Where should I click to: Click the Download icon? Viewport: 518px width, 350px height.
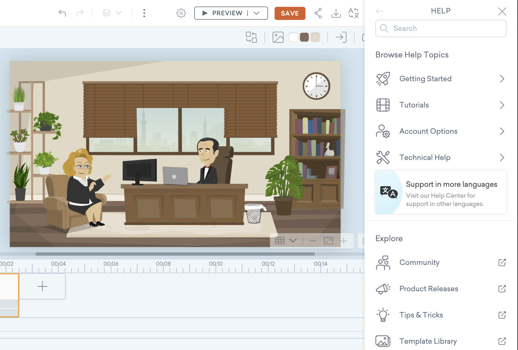coord(335,13)
